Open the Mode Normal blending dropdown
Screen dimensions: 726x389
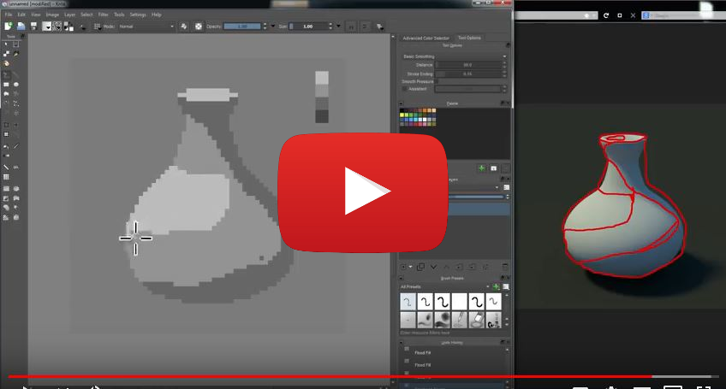[x=146, y=27]
